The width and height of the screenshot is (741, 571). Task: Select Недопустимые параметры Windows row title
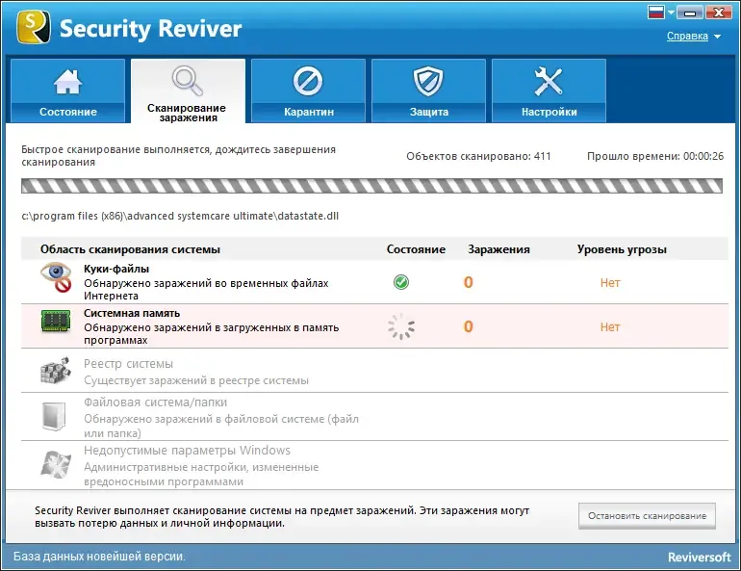(187, 450)
